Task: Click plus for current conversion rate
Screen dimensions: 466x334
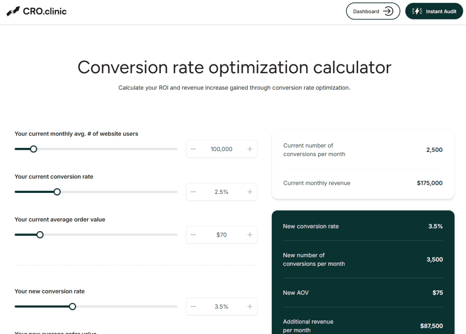Action: [250, 192]
